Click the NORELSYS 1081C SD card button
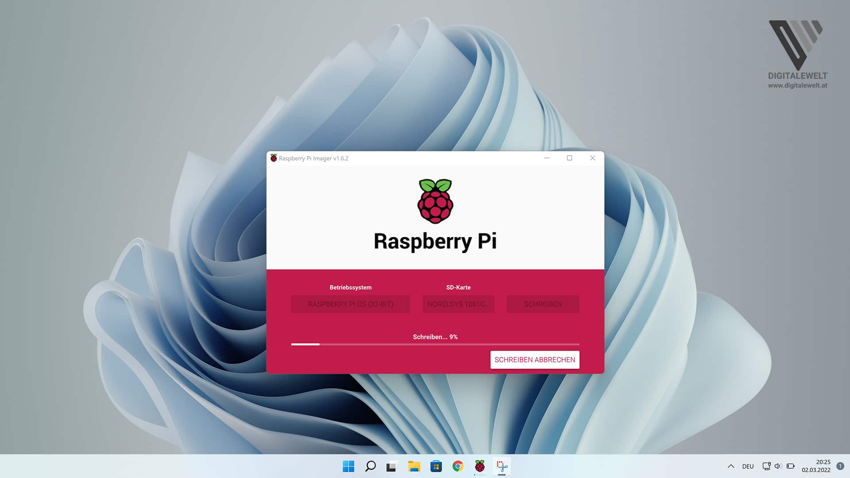This screenshot has width=850, height=478. pyautogui.click(x=458, y=304)
